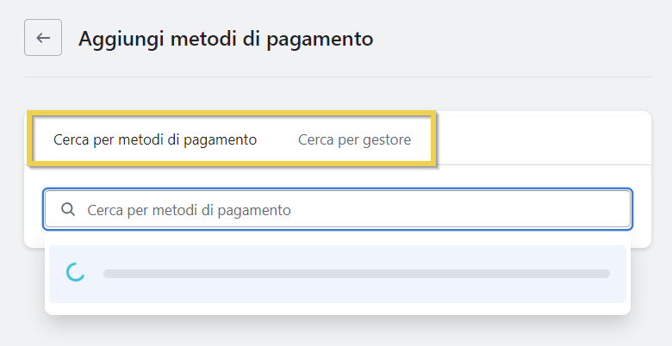Click the back arrow button
This screenshot has height=346, width=672.
pyautogui.click(x=43, y=38)
